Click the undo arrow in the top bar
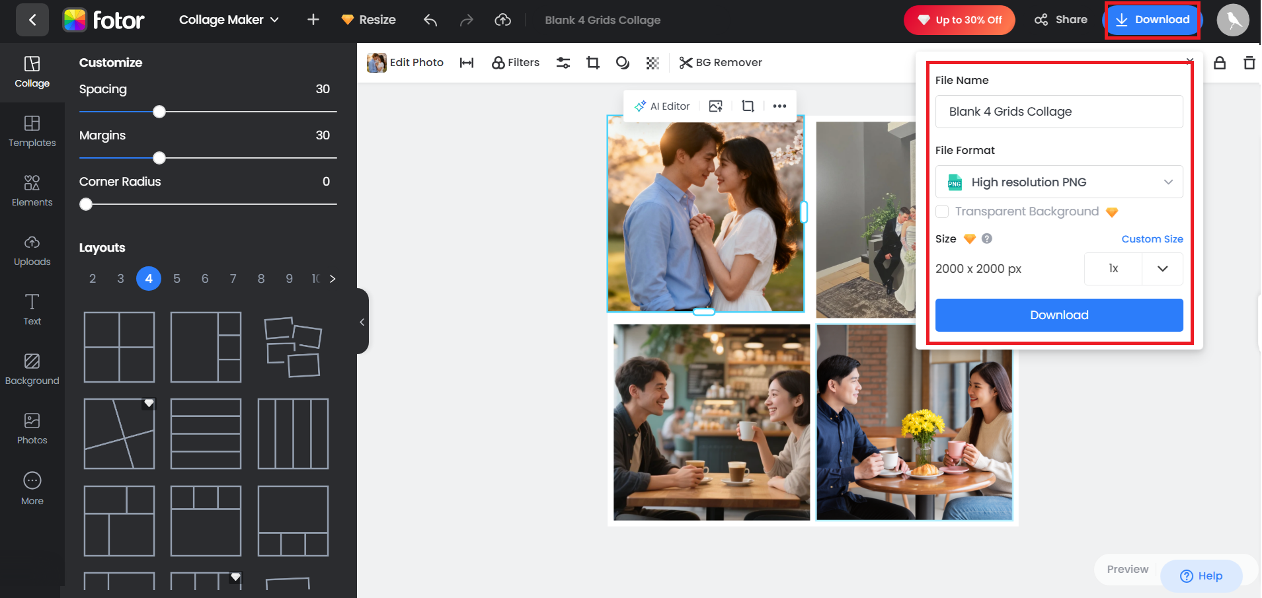This screenshot has height=598, width=1262. (x=430, y=20)
